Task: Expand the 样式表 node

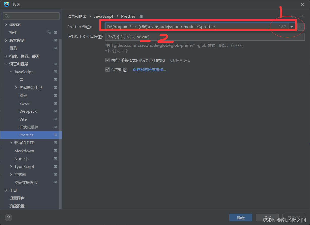Action: point(11,174)
